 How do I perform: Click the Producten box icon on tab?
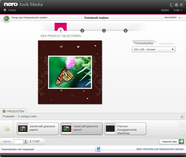coord(4,111)
